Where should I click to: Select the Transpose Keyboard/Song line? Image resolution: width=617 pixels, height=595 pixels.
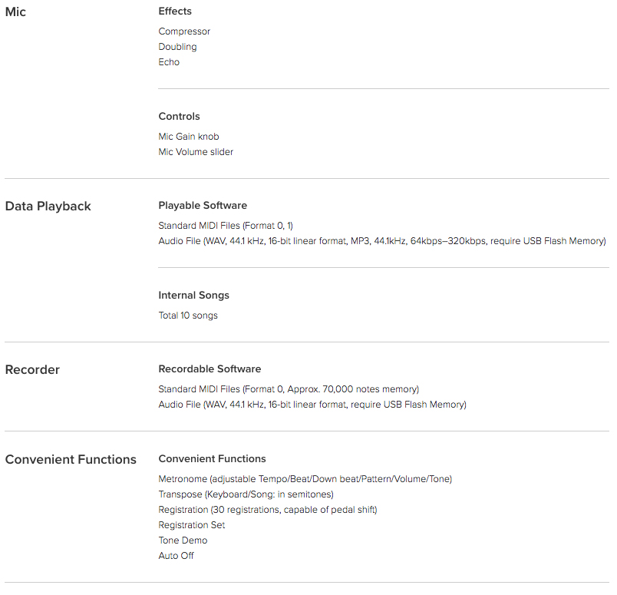(246, 494)
